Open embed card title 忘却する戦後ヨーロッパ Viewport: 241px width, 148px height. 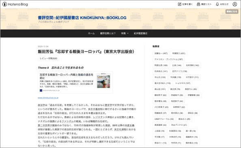(67, 76)
